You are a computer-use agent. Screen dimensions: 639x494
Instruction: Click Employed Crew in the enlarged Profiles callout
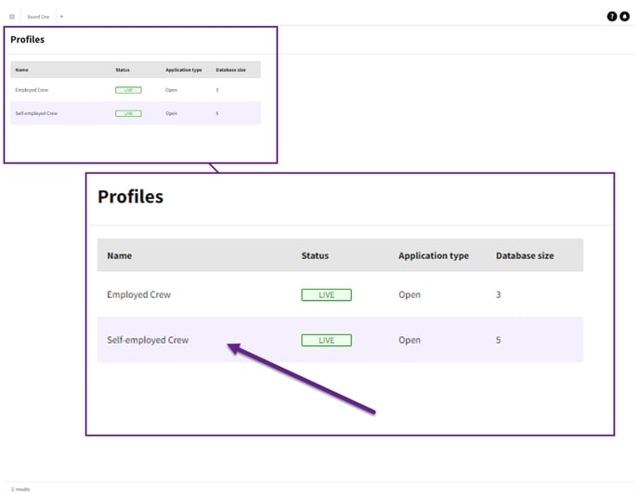tap(138, 294)
